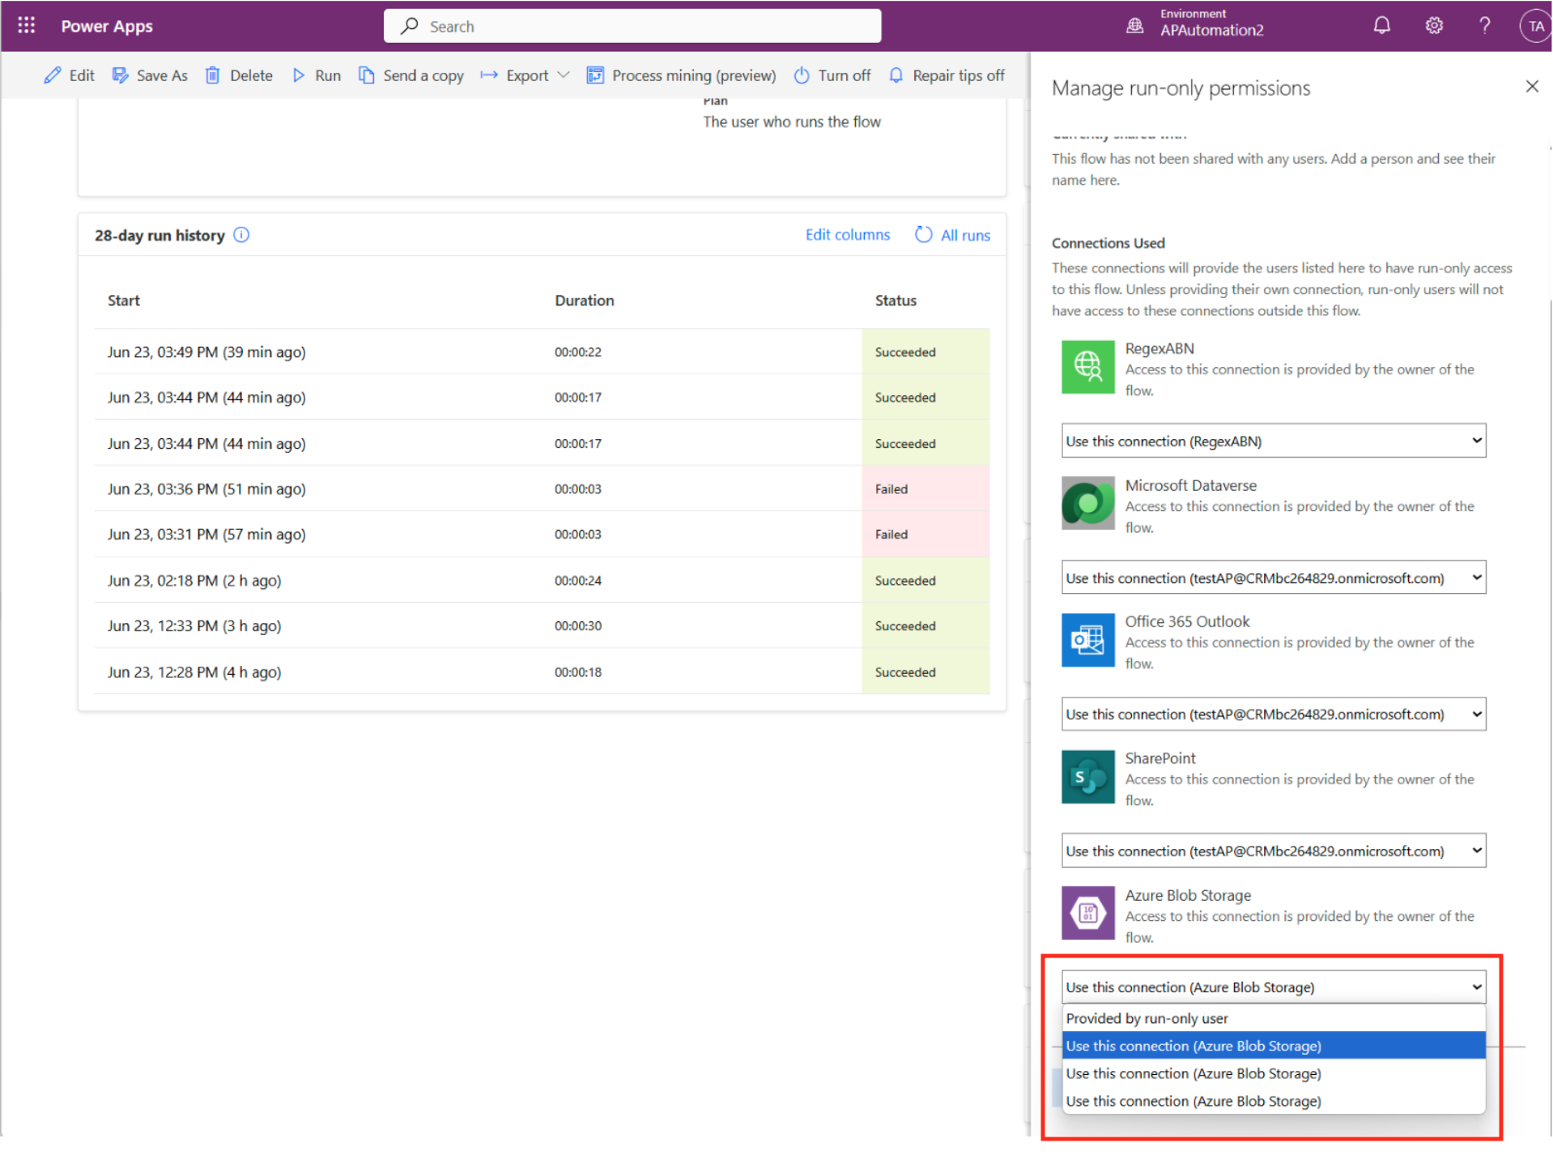Click the Edit columns link
This screenshot has height=1160, width=1553.
tap(847, 235)
